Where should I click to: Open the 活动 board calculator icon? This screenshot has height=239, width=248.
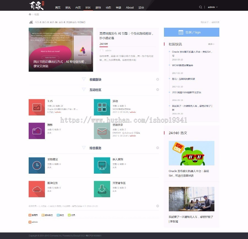(x=102, y=107)
